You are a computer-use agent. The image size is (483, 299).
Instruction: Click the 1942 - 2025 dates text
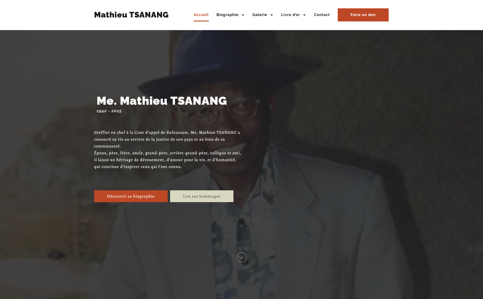click(x=109, y=111)
